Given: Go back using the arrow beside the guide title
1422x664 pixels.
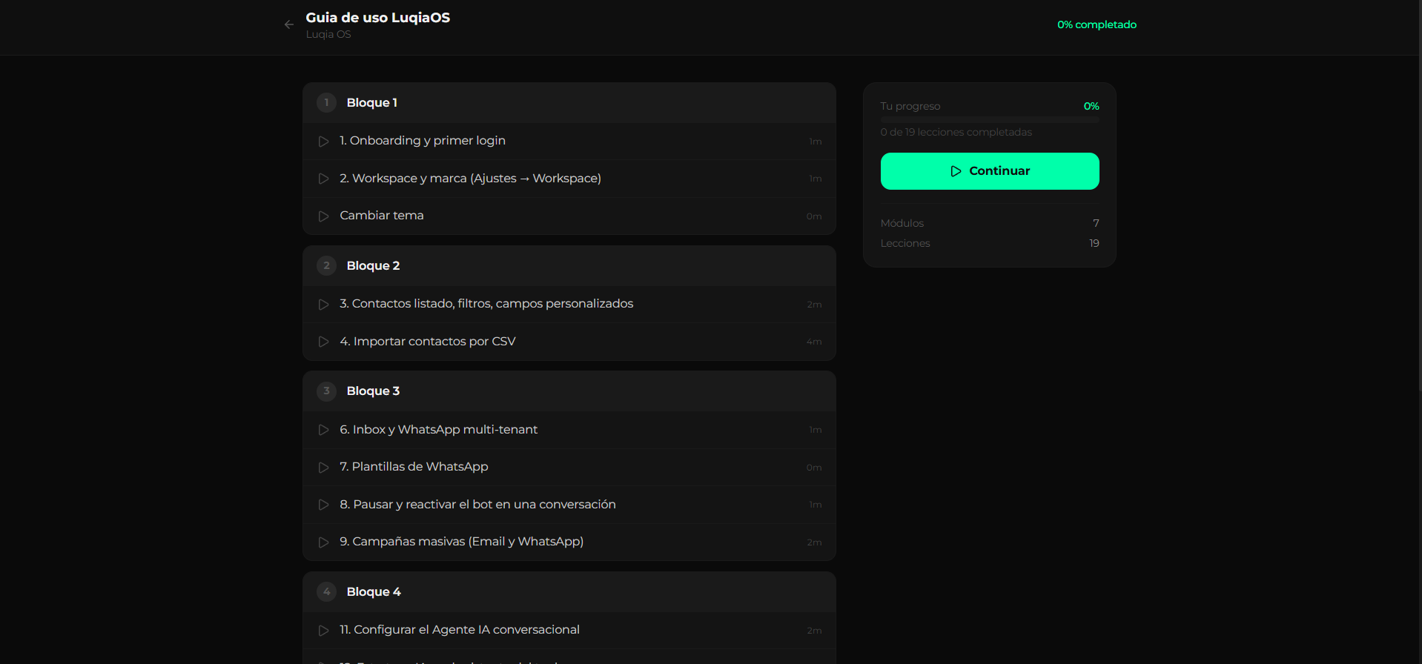Looking at the screenshot, I should (x=289, y=24).
